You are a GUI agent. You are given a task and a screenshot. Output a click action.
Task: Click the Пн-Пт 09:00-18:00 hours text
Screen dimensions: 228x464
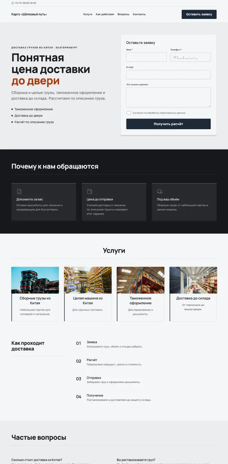coord(26,3)
